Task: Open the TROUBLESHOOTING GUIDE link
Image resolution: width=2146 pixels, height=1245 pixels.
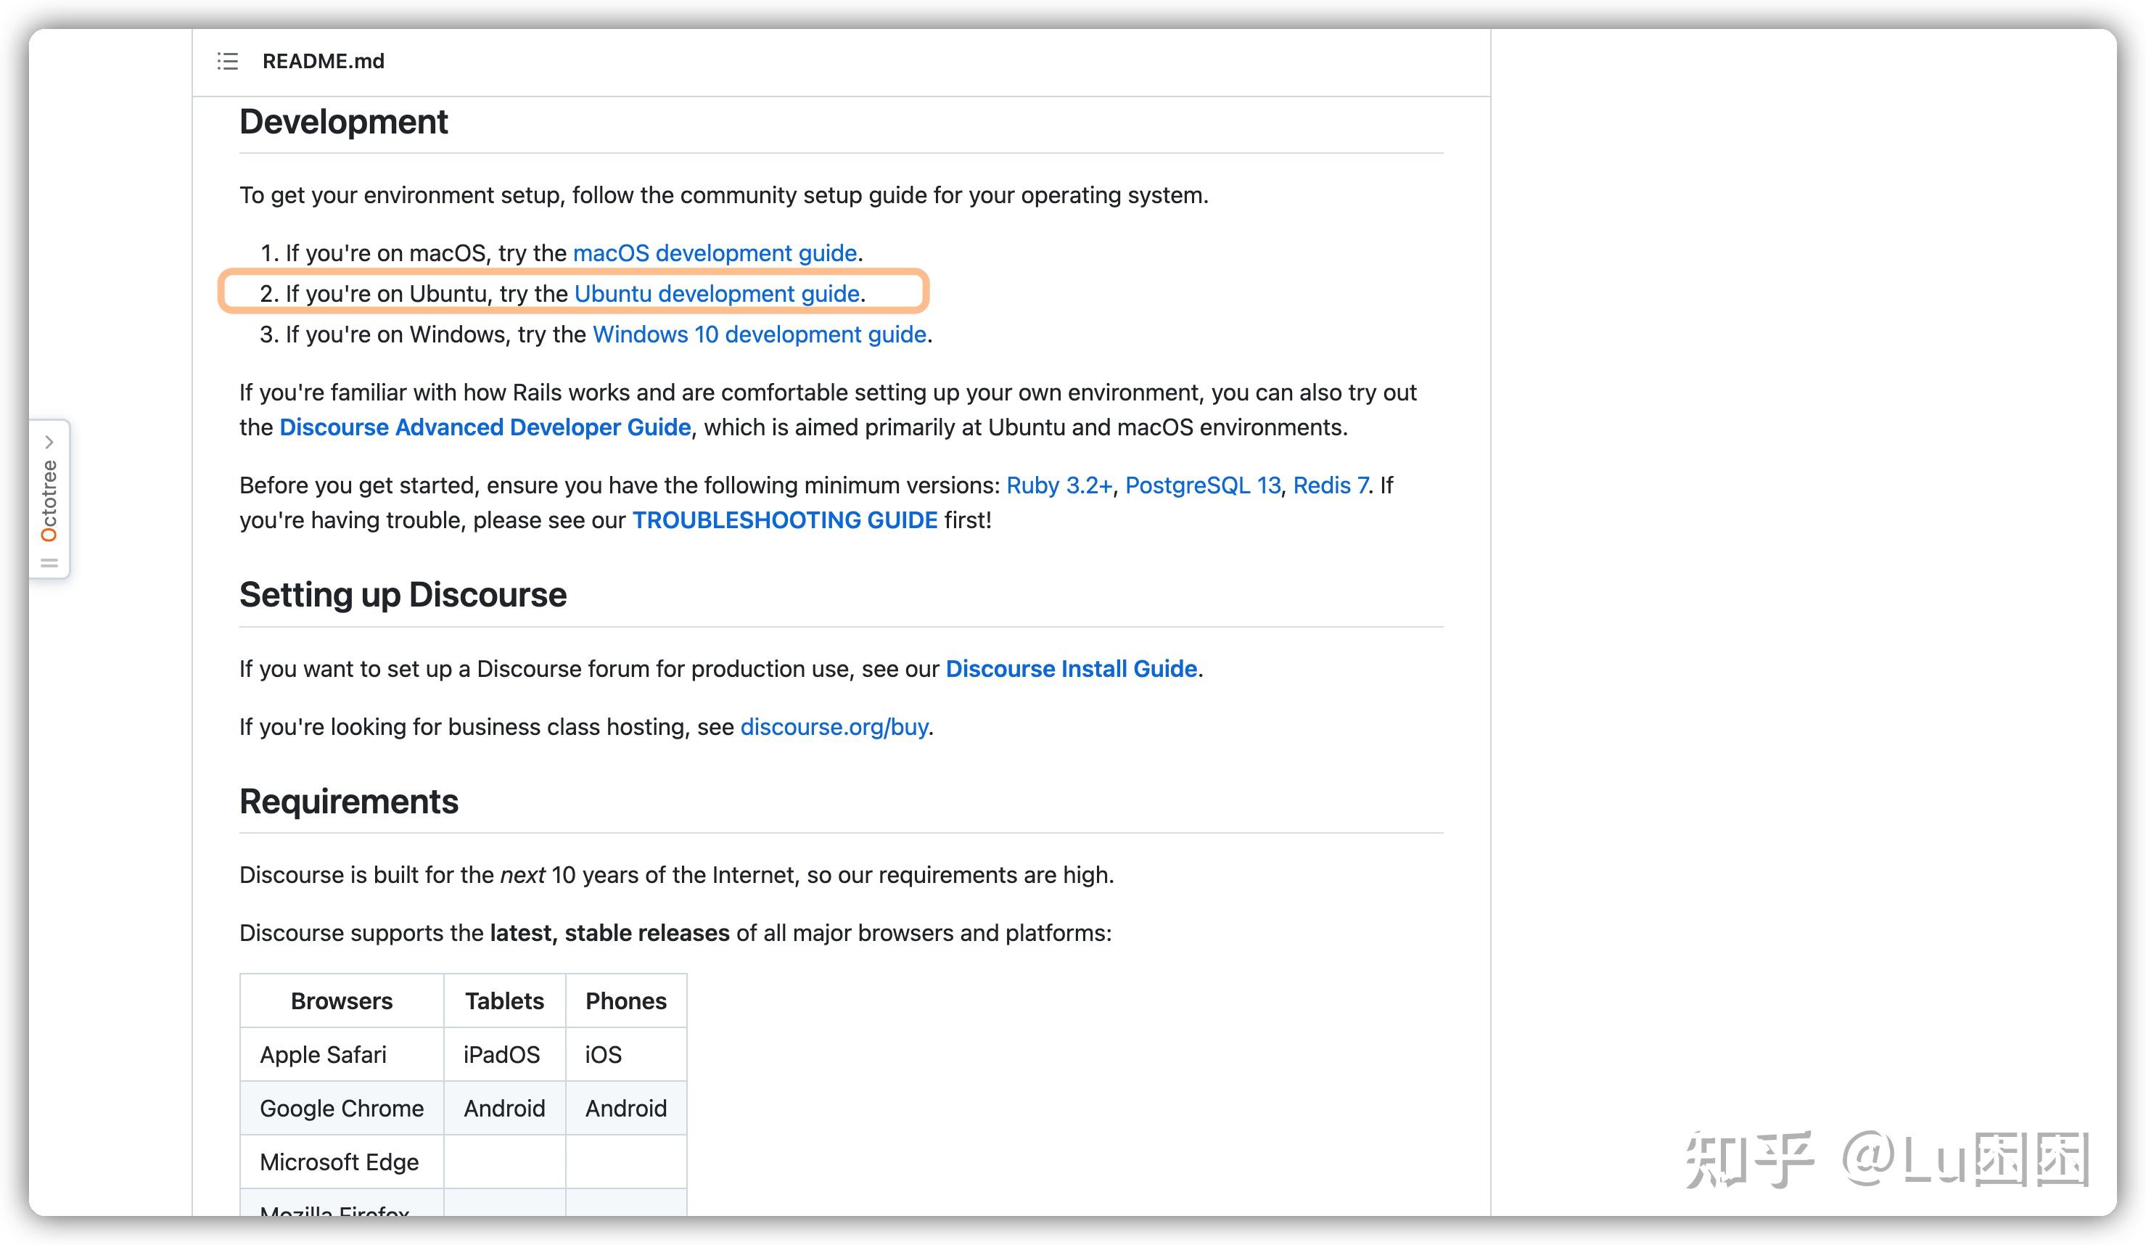Action: coord(784,520)
